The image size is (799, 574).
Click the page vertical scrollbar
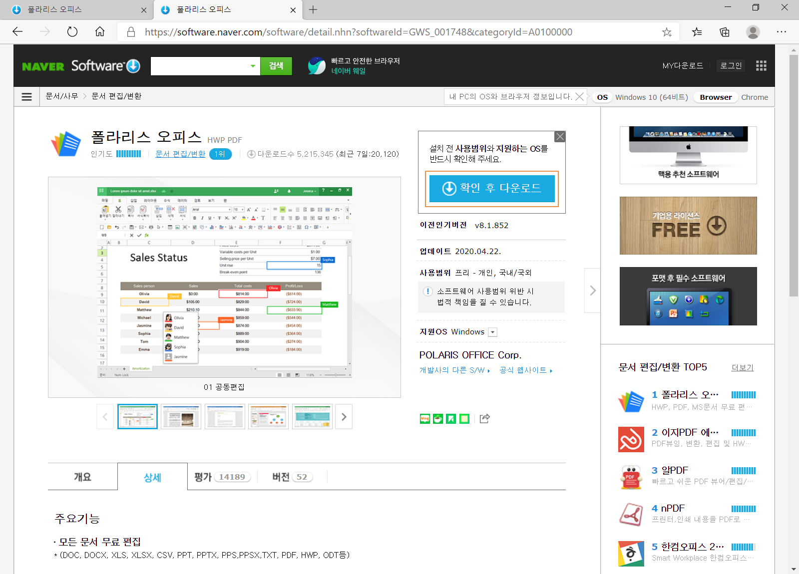click(794, 176)
